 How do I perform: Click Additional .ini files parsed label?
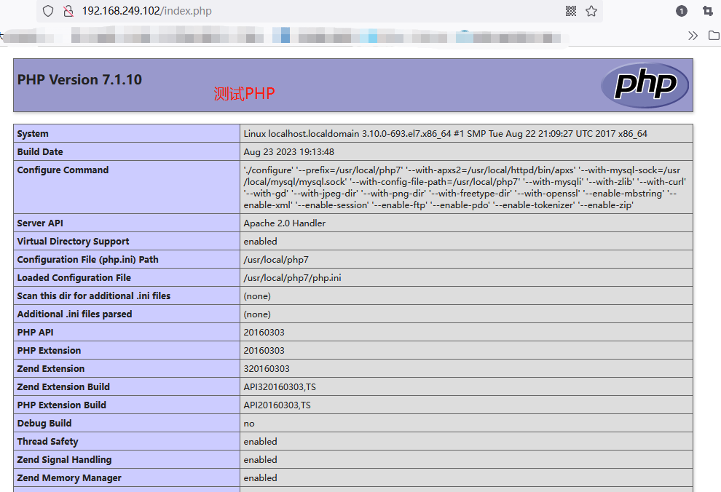[74, 314]
